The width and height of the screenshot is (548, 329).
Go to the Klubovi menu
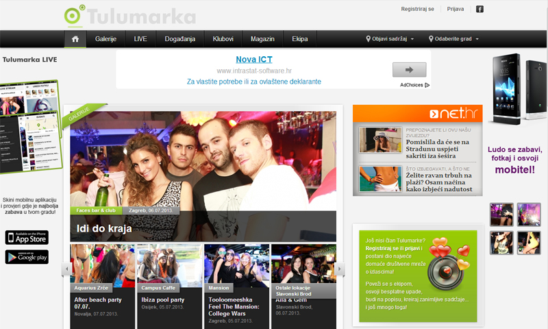coord(223,39)
